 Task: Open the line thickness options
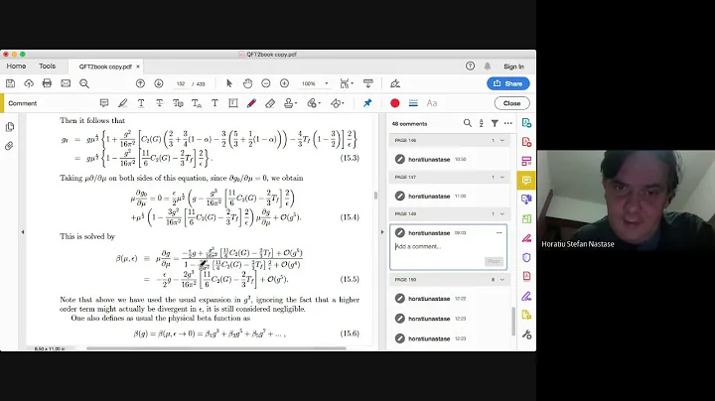(x=413, y=103)
